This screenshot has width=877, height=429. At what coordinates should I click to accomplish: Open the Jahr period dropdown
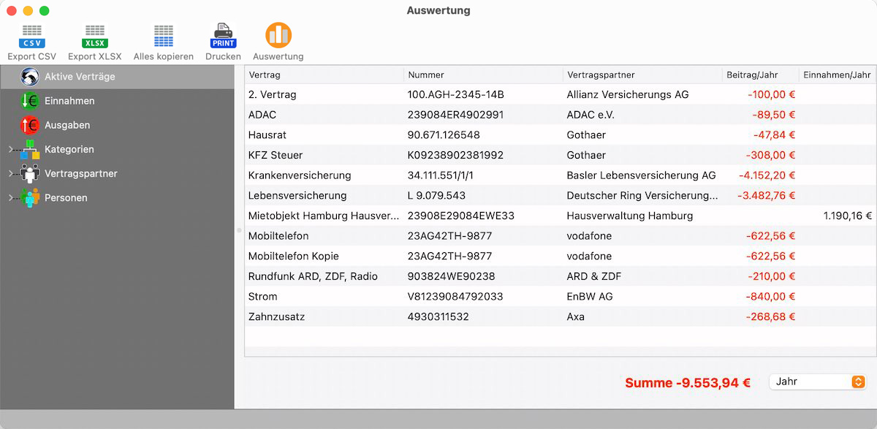[x=818, y=381]
